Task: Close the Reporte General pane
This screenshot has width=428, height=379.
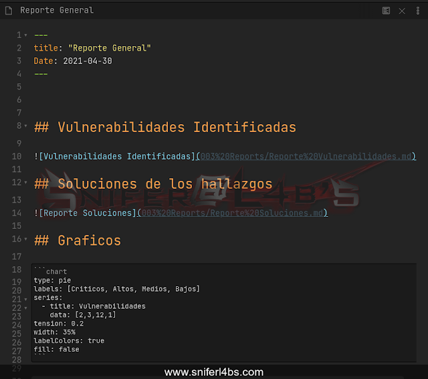Action: 402,11
